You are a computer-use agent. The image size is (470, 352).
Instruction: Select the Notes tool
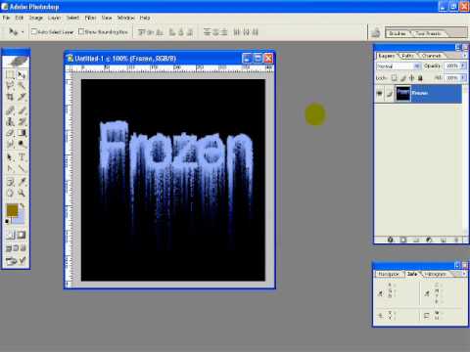[x=10, y=182]
